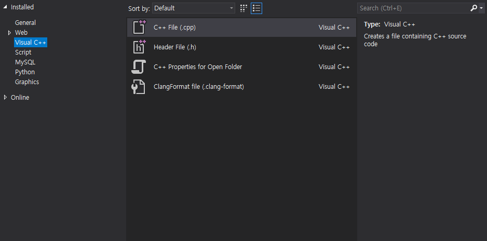Open the Sort by Default dropdown
This screenshot has width=487, height=241.
pyautogui.click(x=194, y=8)
